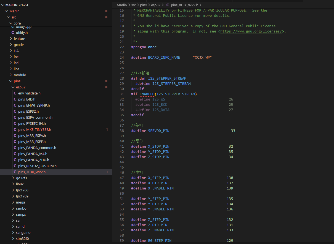334x244 pixels.
Task: Expand the sanguino folder
Action: [x=13, y=232]
